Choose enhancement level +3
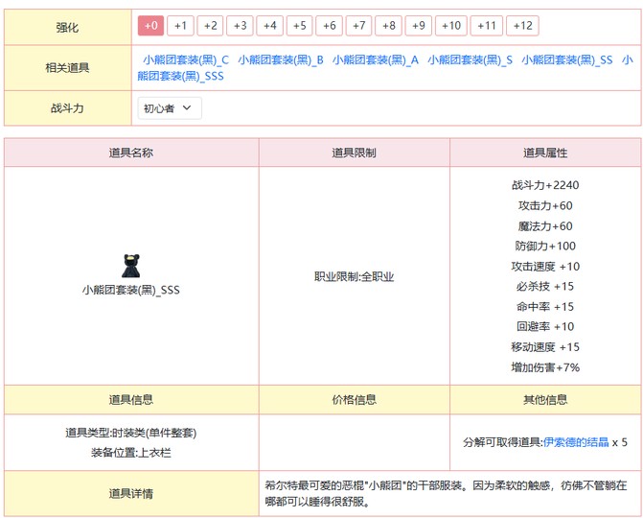Viewport: 643px width, 518px height. (x=241, y=26)
